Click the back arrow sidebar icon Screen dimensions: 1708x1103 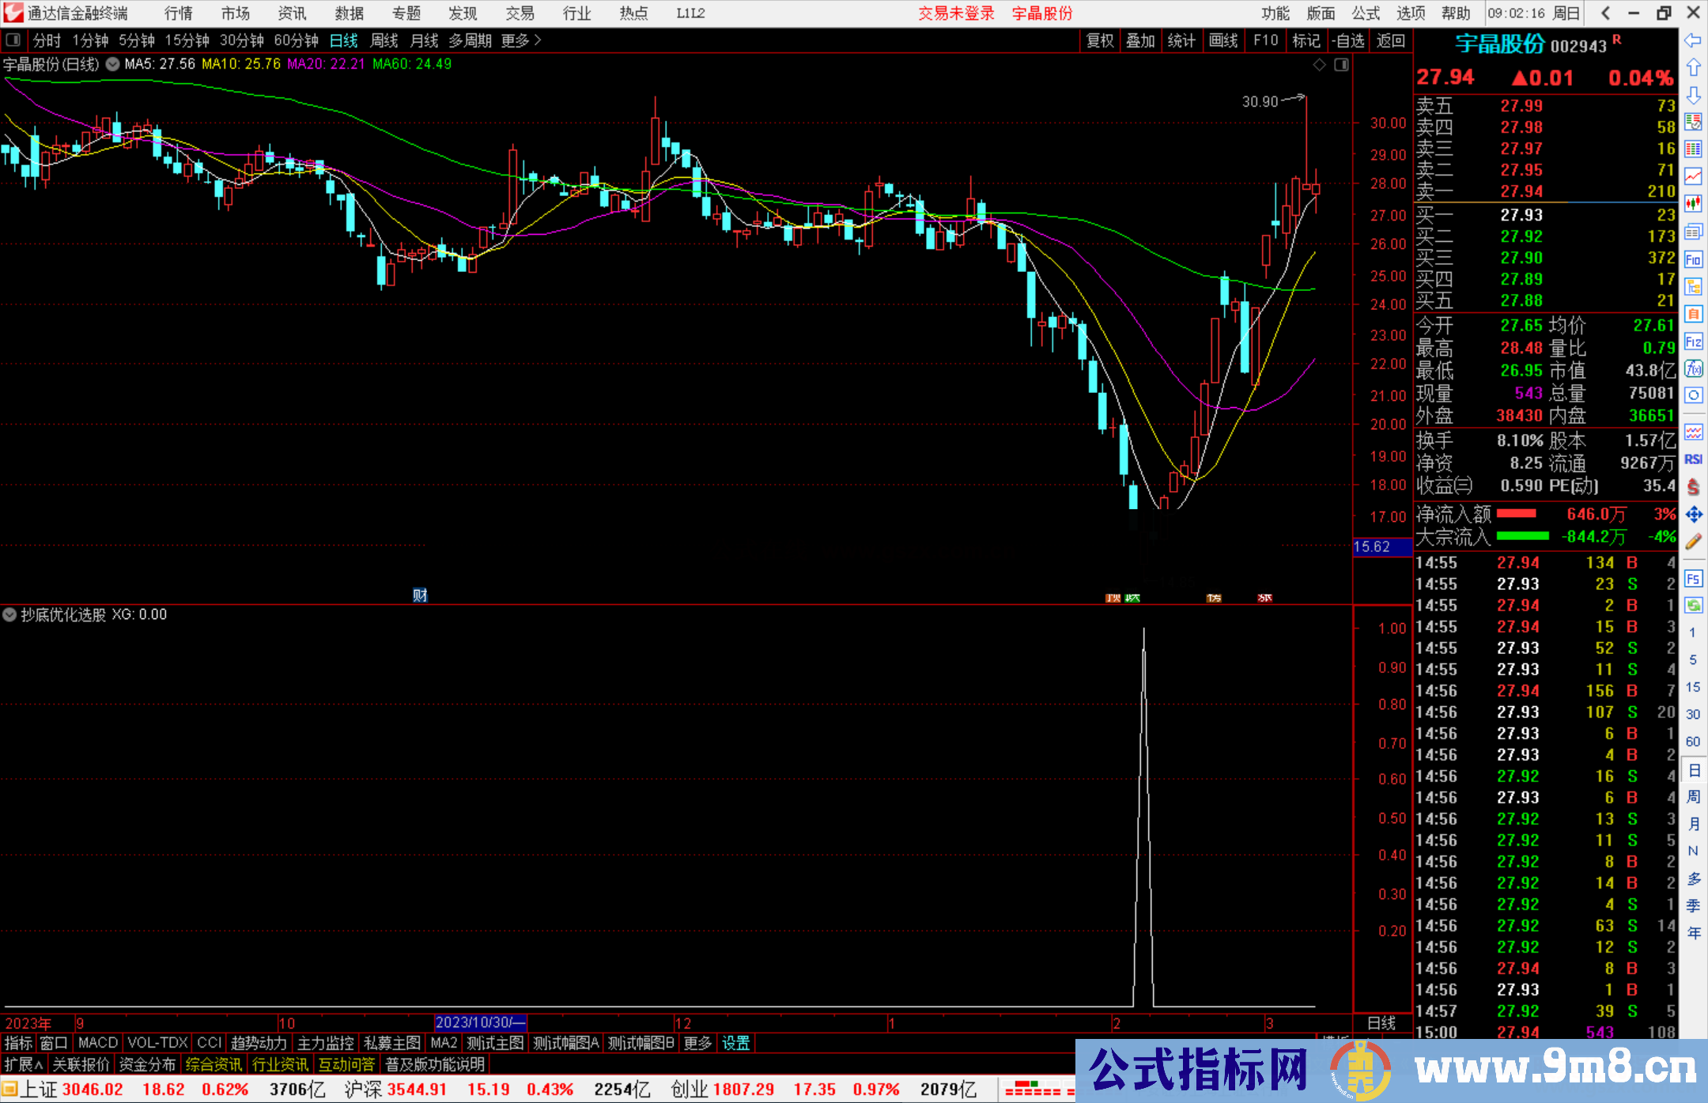(1693, 40)
